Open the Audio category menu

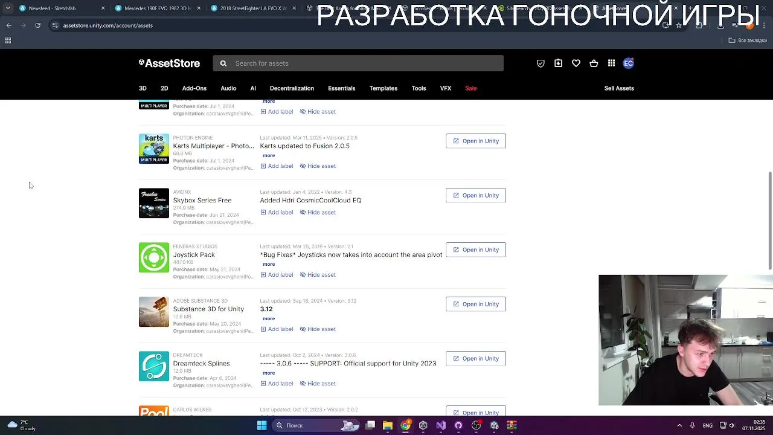click(x=228, y=88)
